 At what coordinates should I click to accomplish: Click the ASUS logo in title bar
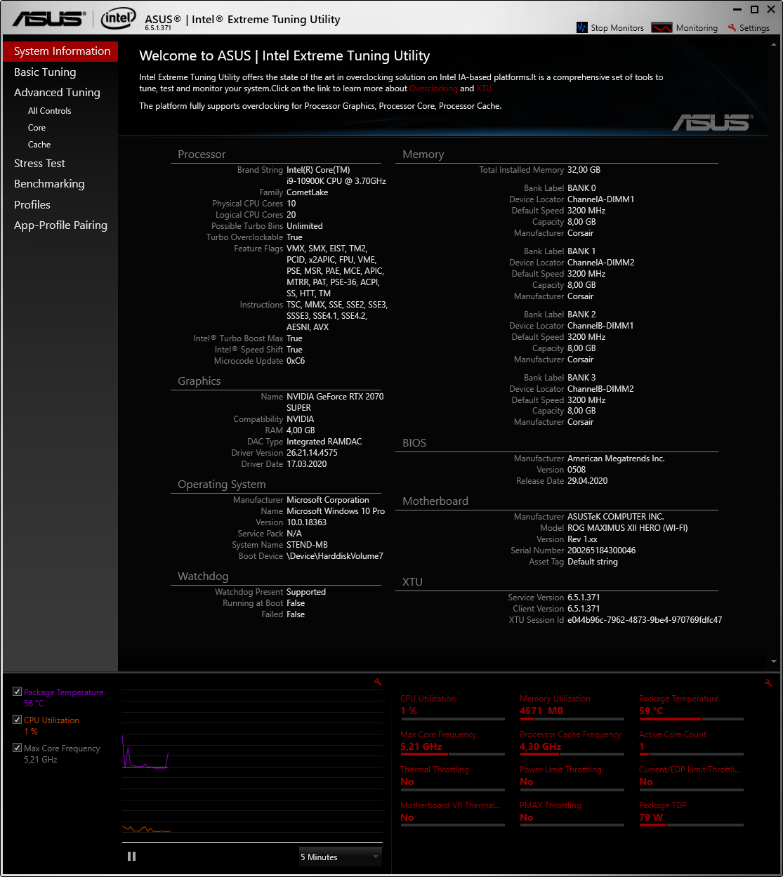pyautogui.click(x=48, y=19)
